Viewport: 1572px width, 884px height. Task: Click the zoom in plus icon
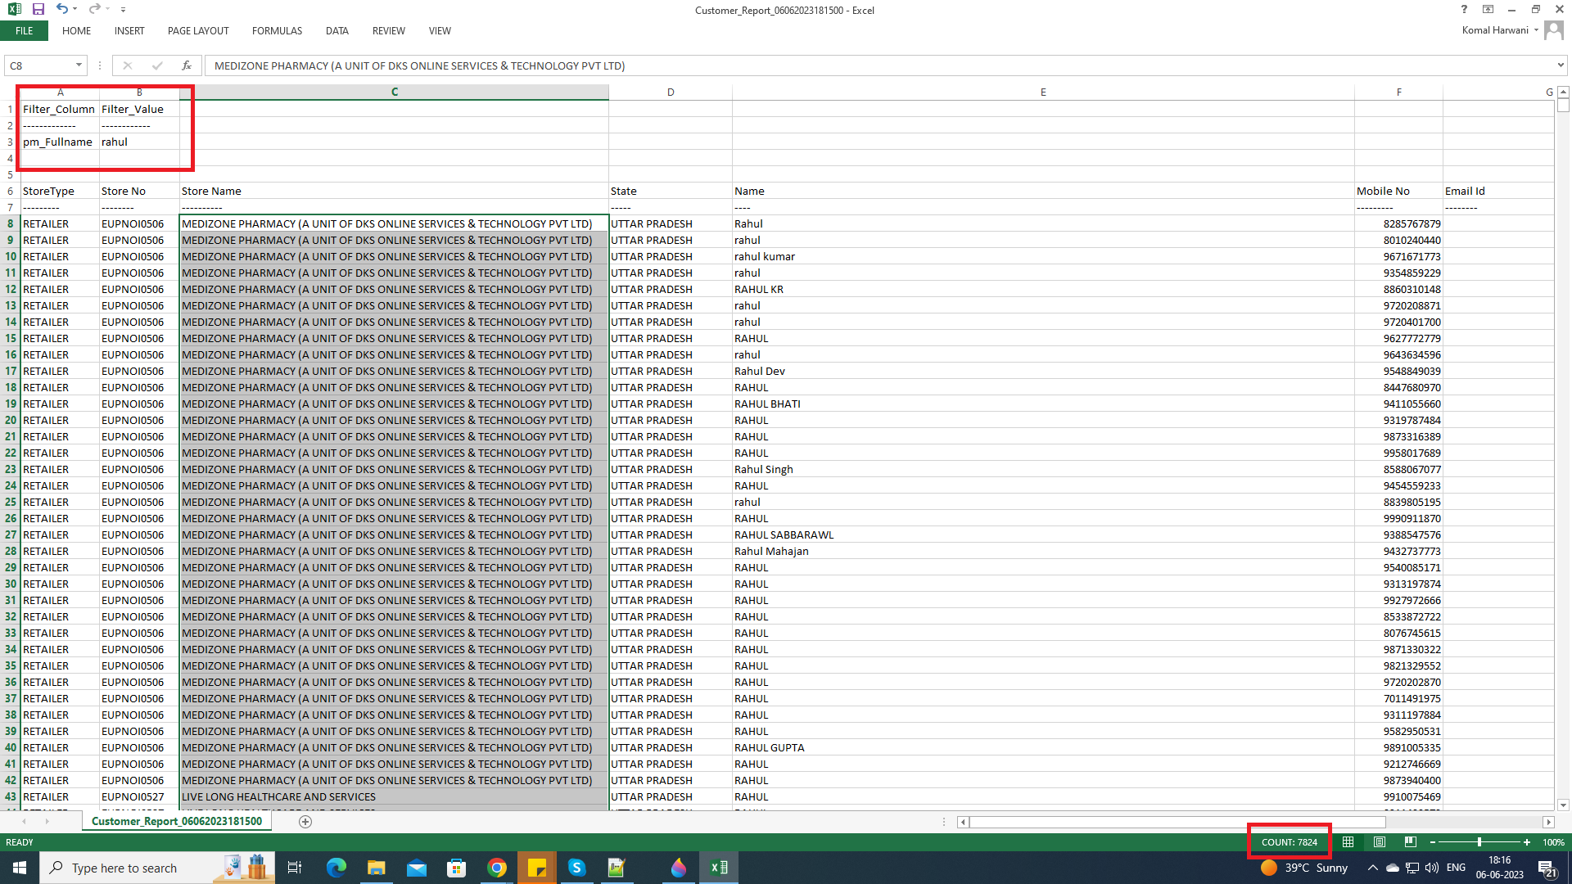coord(1527,842)
